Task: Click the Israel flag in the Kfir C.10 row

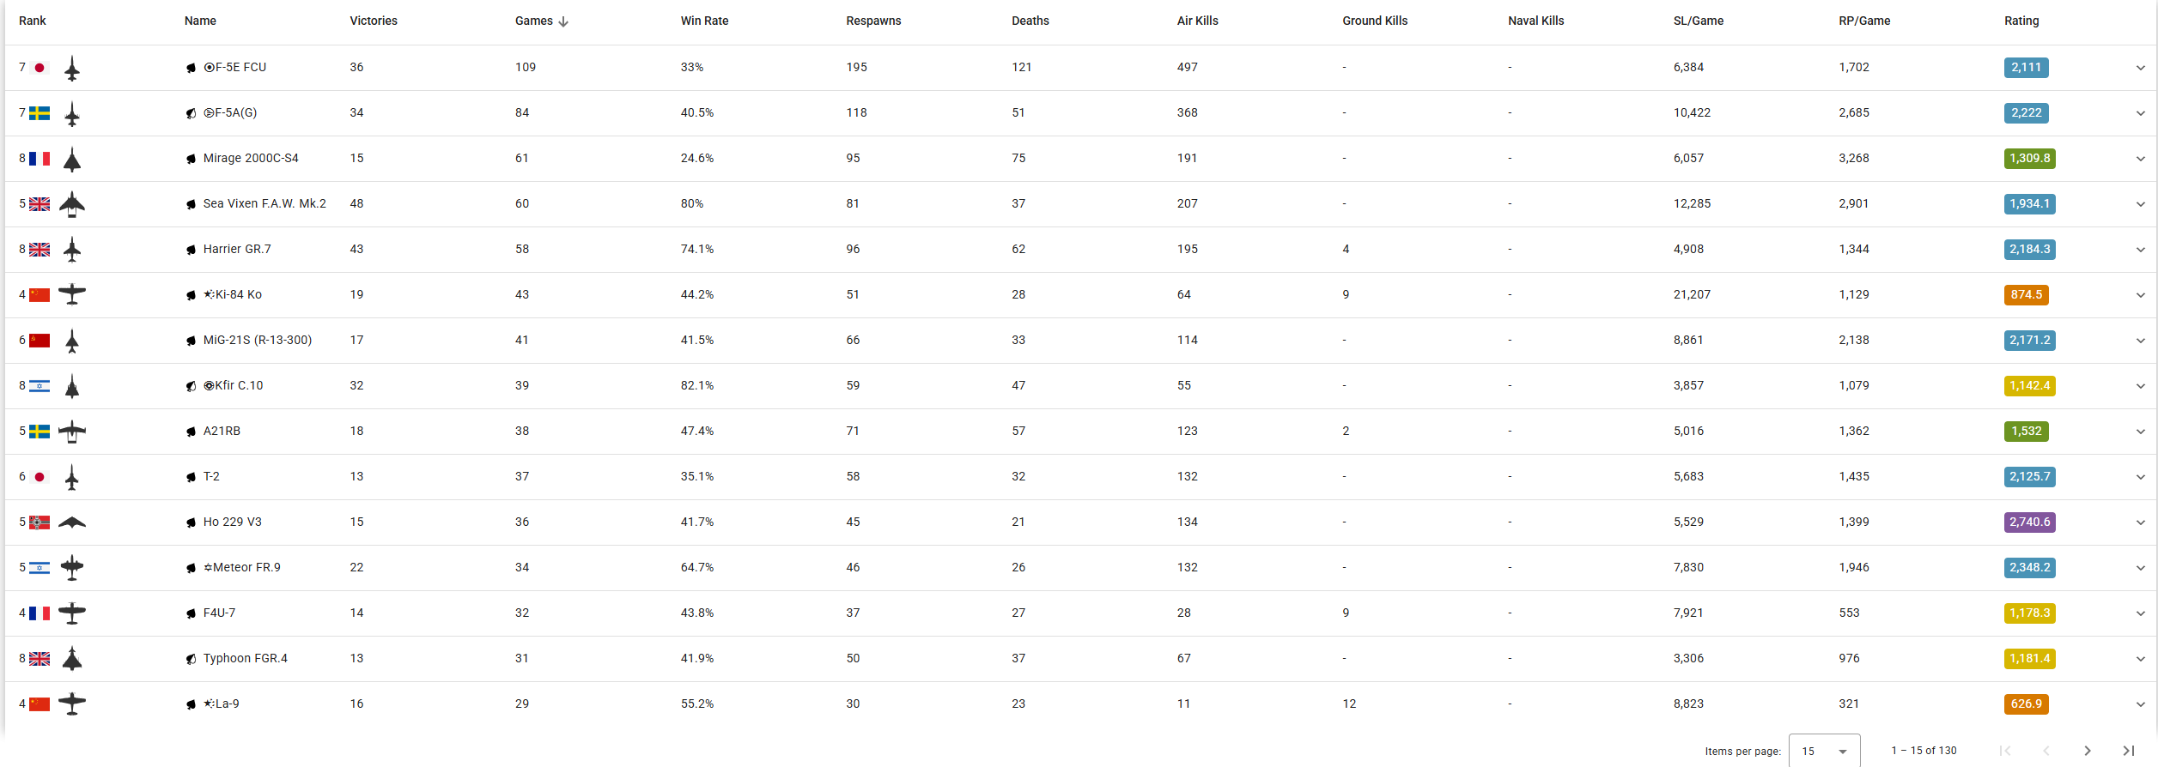Action: click(x=40, y=386)
